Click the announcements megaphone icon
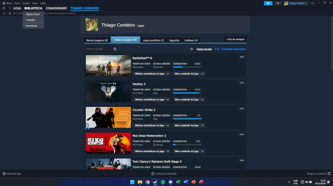Screen dimensions: 333x186 click(268, 3)
